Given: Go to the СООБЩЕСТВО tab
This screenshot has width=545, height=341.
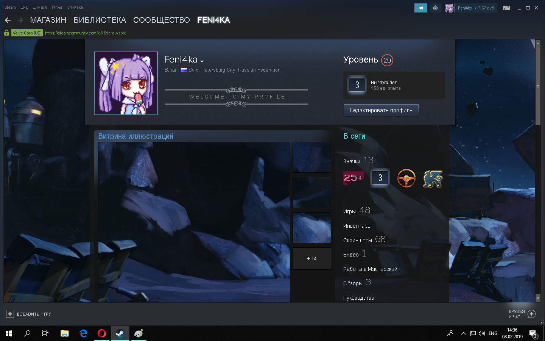Looking at the screenshot, I should click(162, 20).
